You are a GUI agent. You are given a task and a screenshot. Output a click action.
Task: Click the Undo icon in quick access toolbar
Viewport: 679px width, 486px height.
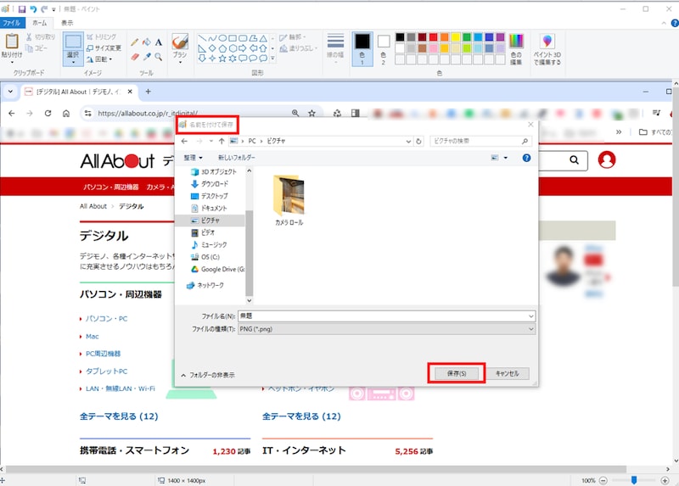33,9
